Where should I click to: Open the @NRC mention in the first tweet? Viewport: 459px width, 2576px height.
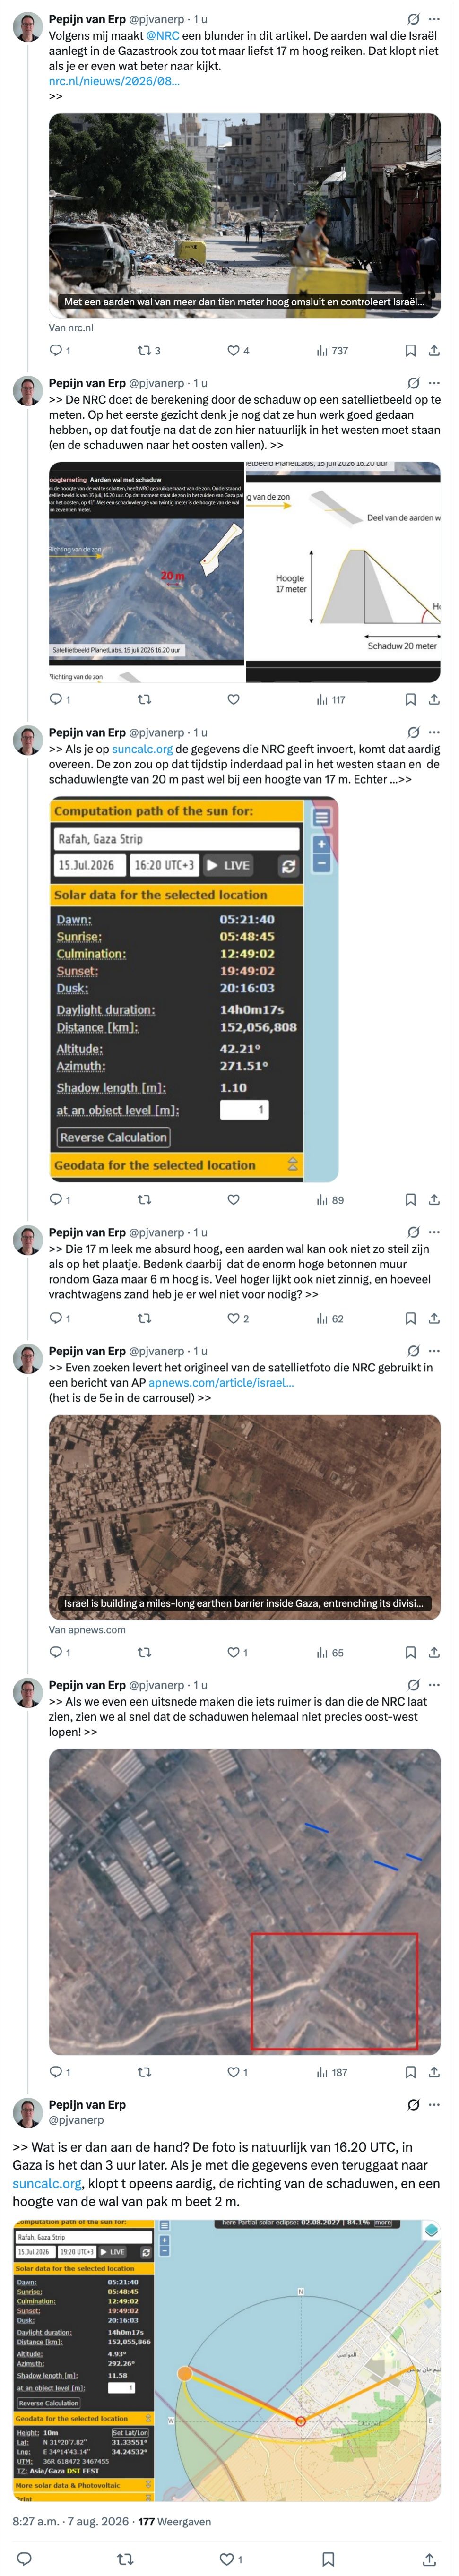point(163,35)
